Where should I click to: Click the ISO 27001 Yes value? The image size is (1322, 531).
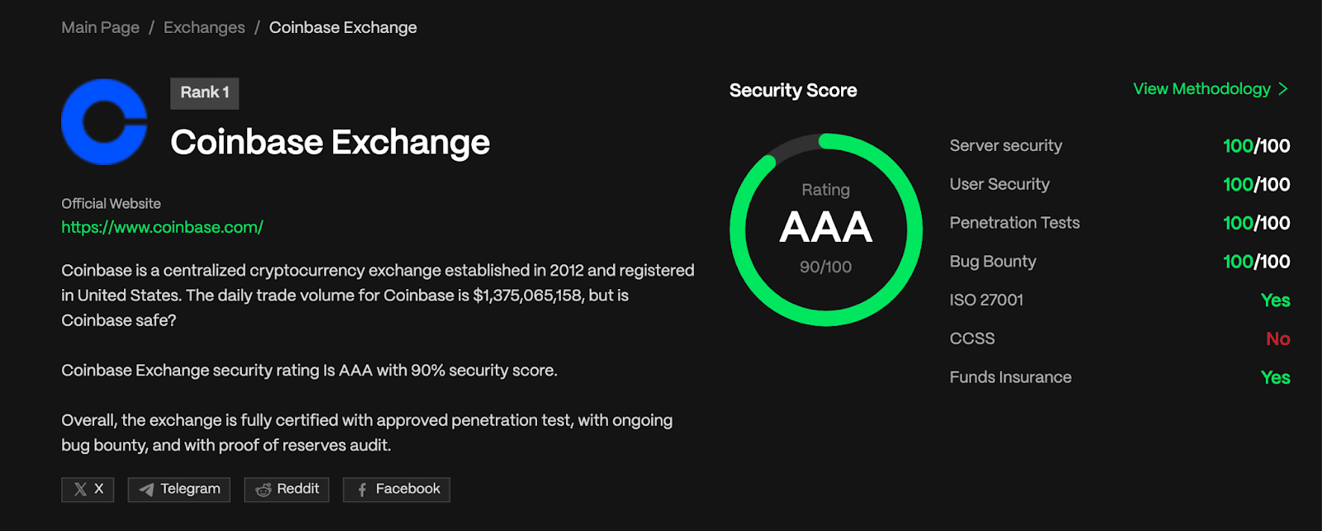(x=1276, y=301)
